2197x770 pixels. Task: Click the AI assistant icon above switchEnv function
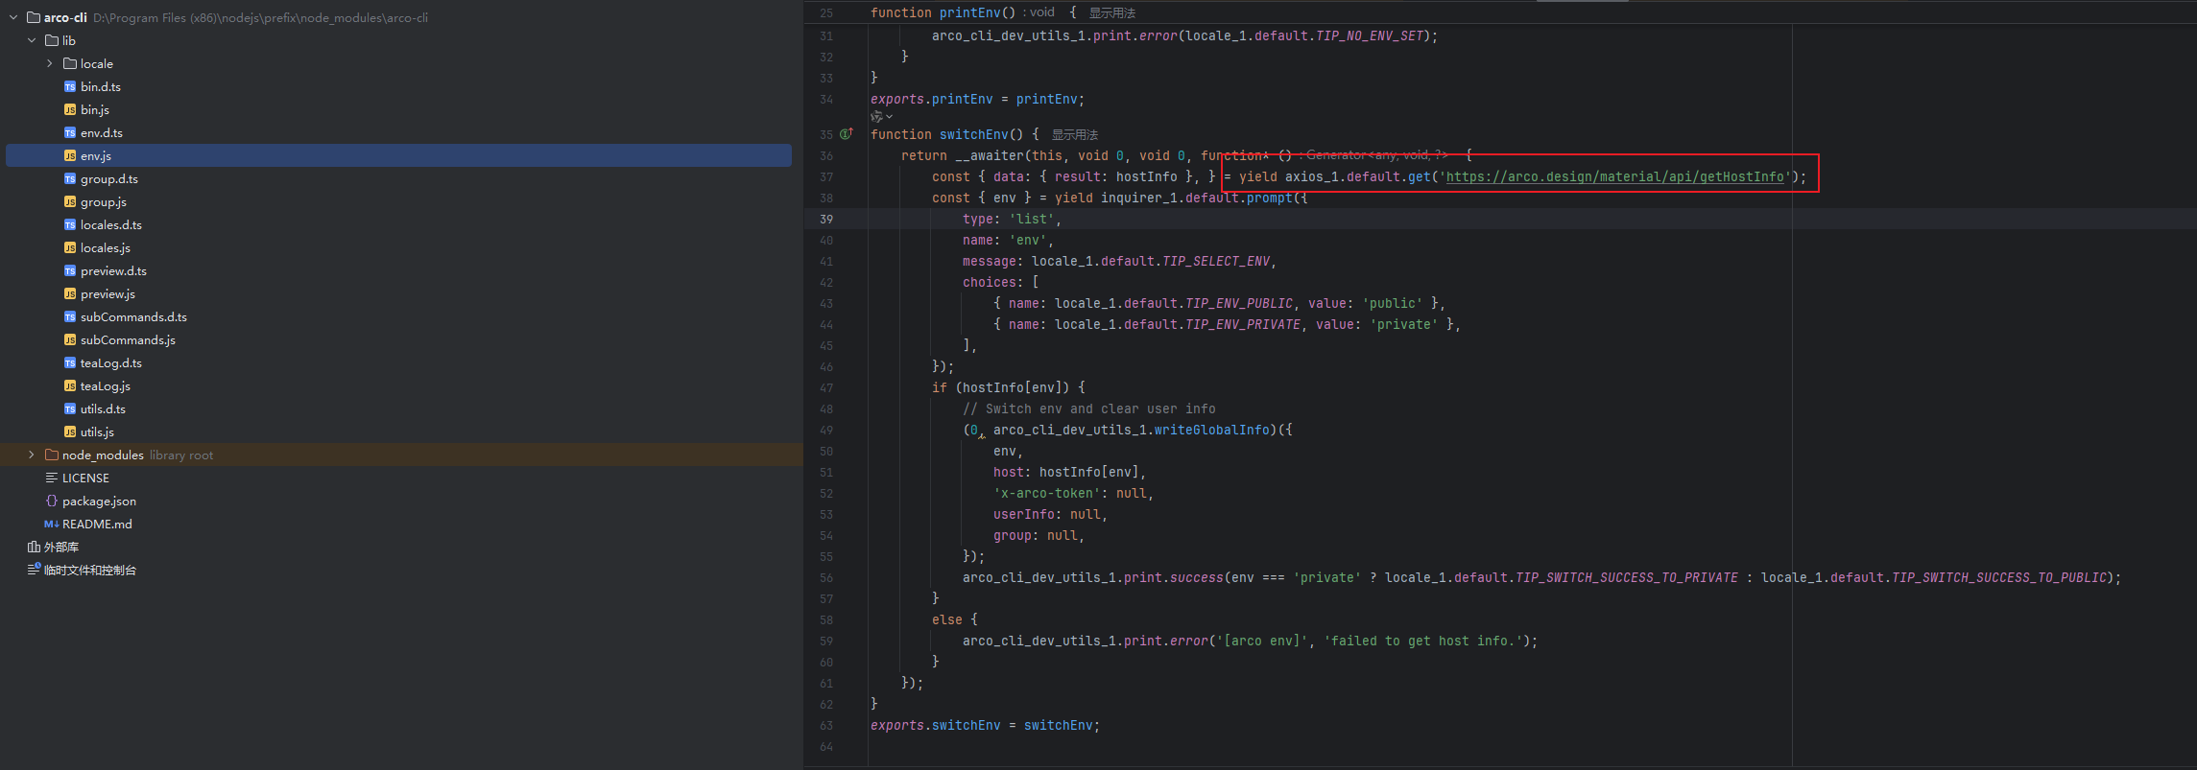pos(877,117)
